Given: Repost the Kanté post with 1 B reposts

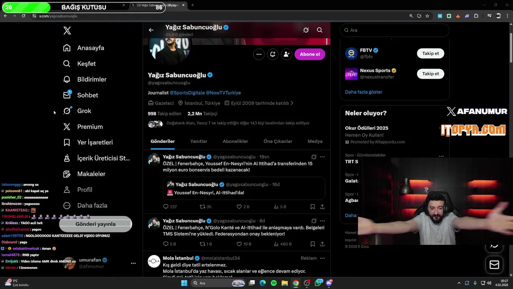Looking at the screenshot, I should click(x=206, y=244).
